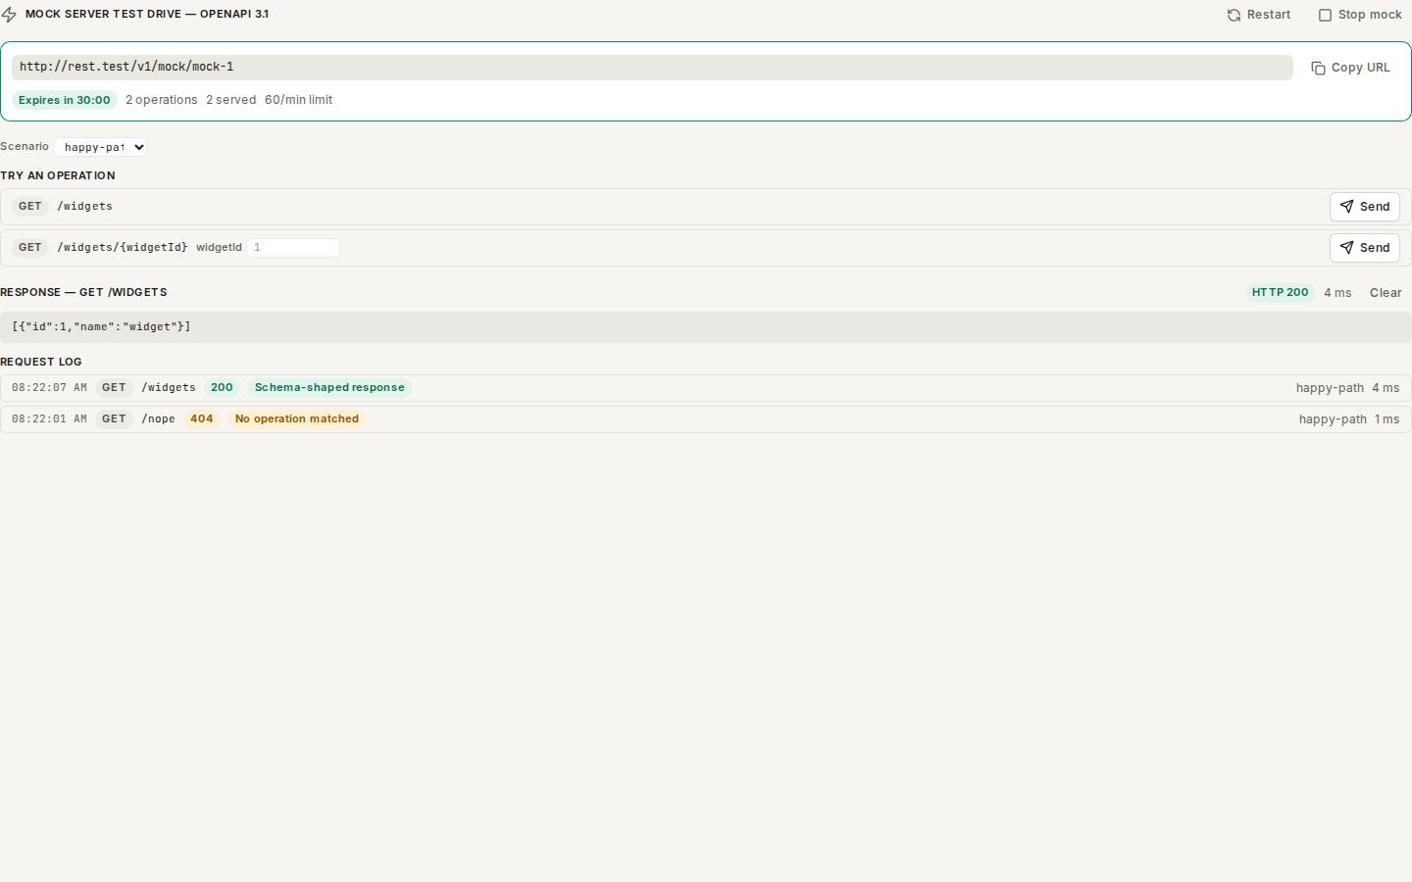The width and height of the screenshot is (1412, 882).
Task: Click the 404 status code in the log
Action: click(x=202, y=419)
